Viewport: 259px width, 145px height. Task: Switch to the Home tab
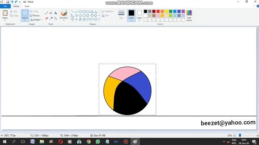coord(16,6)
